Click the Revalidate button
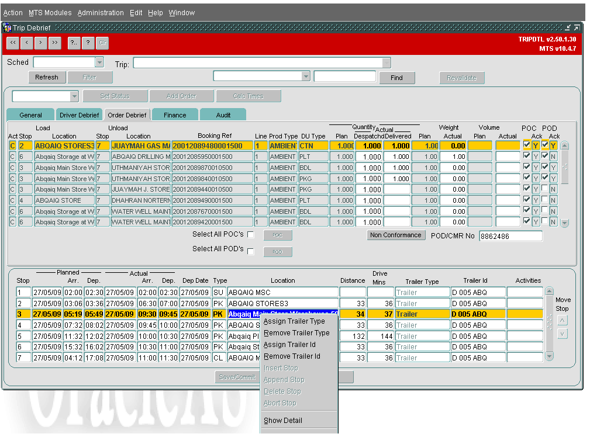This screenshot has width=590, height=444. tap(462, 78)
